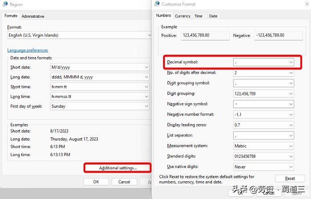The height and width of the screenshot is (199, 311).
Task: Open the Time tab
Action: click(198, 16)
